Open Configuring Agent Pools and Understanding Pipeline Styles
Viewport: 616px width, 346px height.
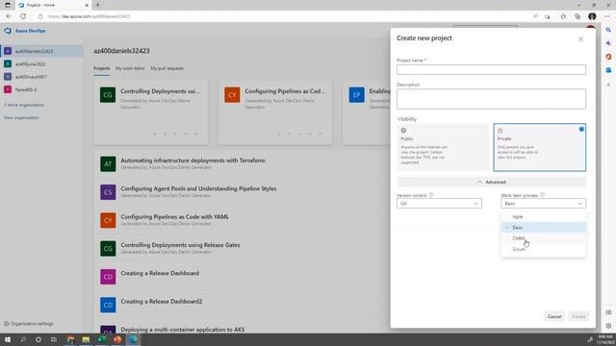pyautogui.click(x=198, y=188)
